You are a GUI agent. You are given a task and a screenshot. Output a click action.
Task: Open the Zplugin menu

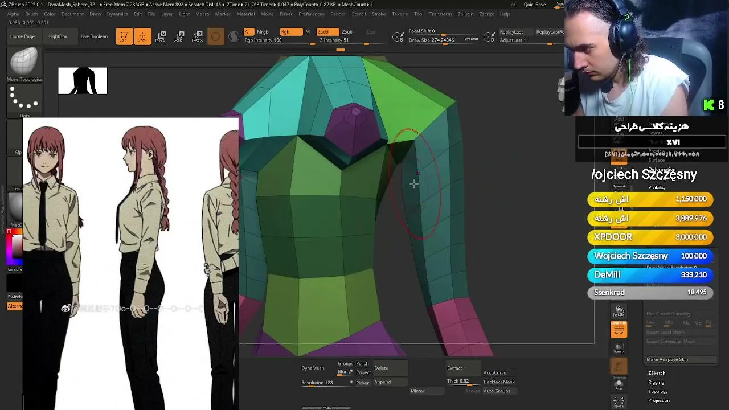(x=465, y=14)
